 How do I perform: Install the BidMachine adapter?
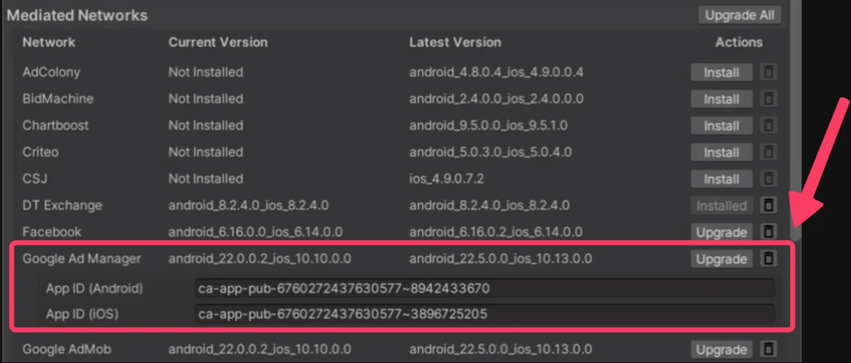point(721,99)
